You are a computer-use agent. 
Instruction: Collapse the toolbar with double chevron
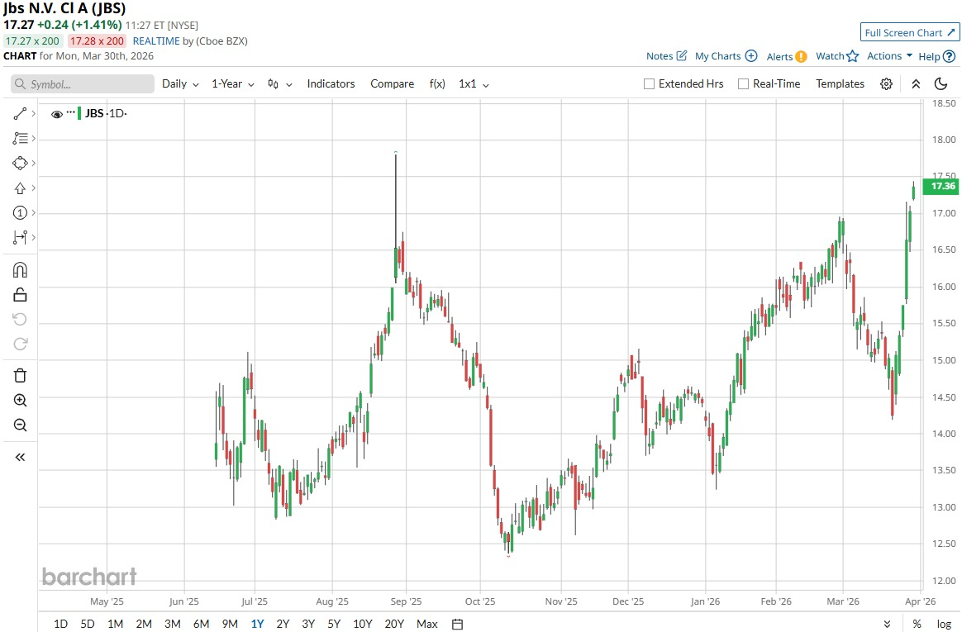click(x=916, y=84)
